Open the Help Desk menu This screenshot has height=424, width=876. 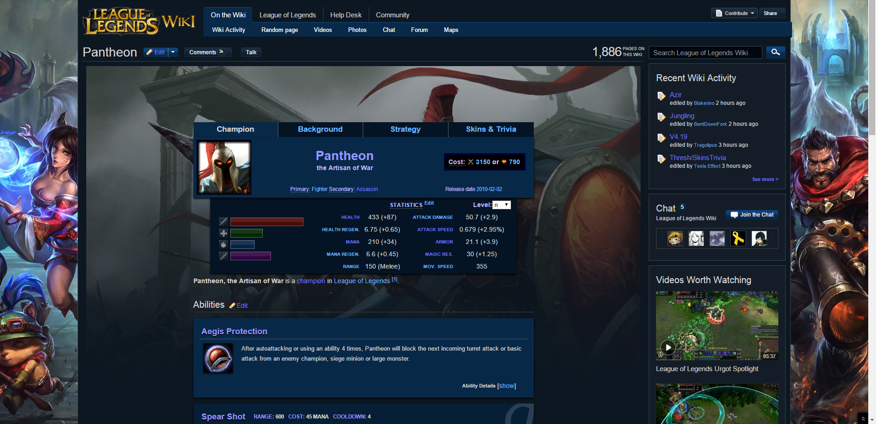point(346,15)
